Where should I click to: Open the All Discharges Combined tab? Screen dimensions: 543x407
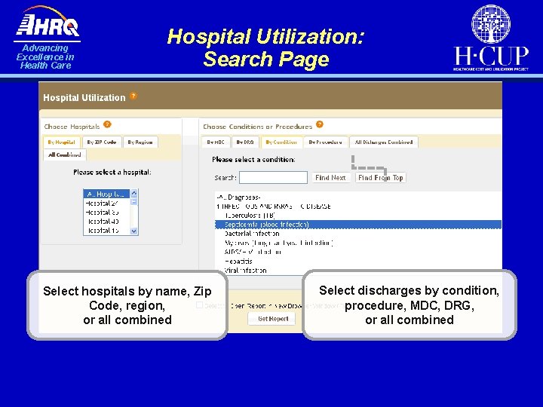coord(384,142)
